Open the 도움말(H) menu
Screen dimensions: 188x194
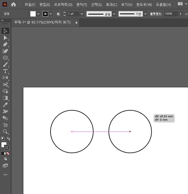pos(164,4)
